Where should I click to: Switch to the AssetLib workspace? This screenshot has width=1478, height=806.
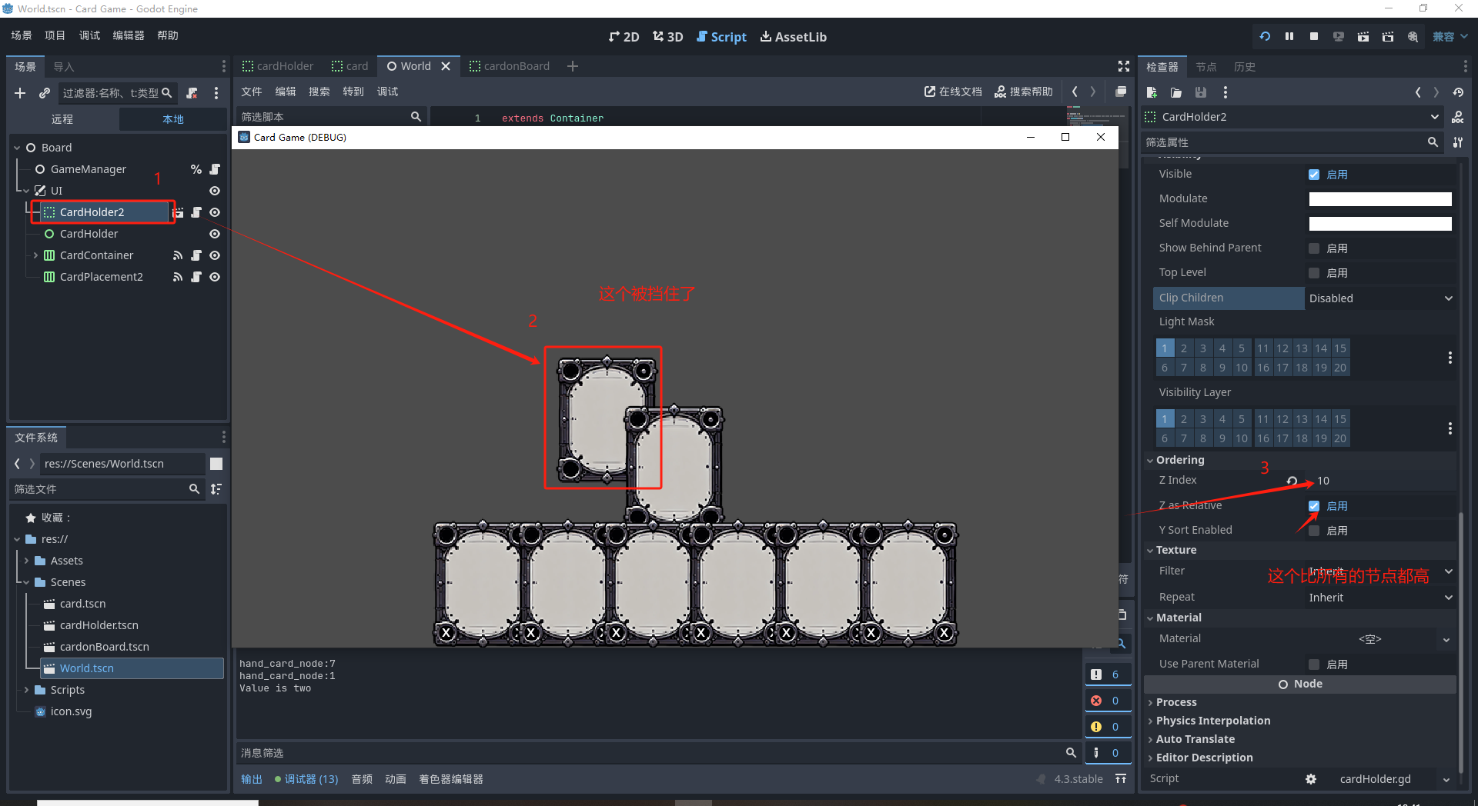coord(793,37)
